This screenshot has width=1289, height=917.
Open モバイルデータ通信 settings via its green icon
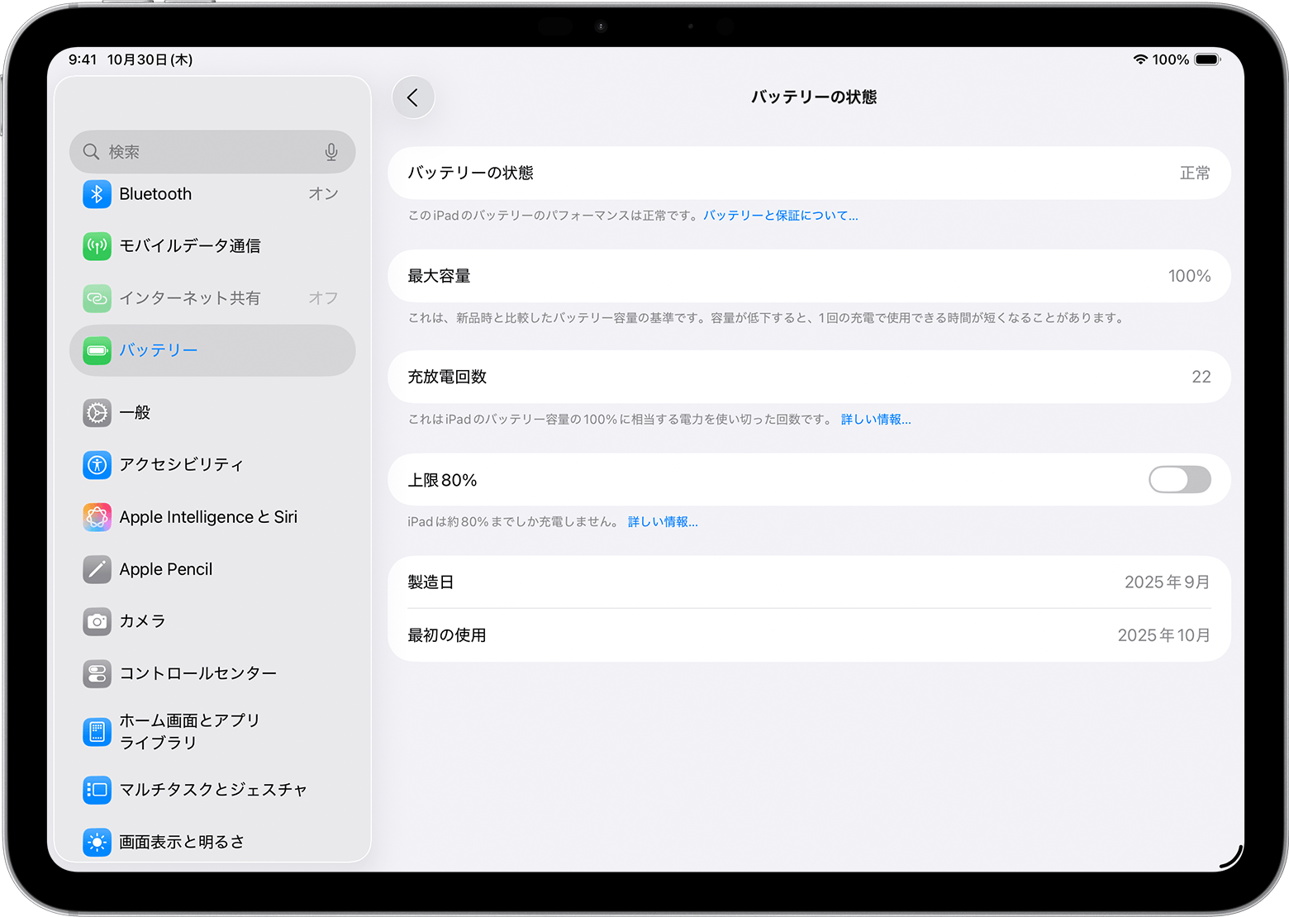point(97,245)
